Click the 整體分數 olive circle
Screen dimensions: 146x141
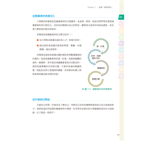(x=96, y=79)
